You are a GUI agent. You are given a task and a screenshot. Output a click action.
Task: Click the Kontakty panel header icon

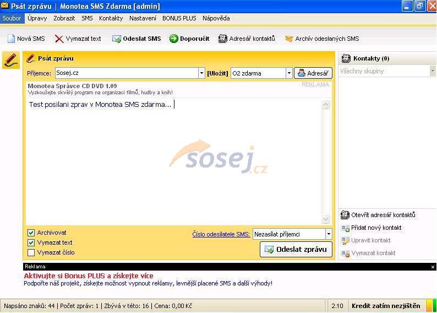[x=346, y=58]
